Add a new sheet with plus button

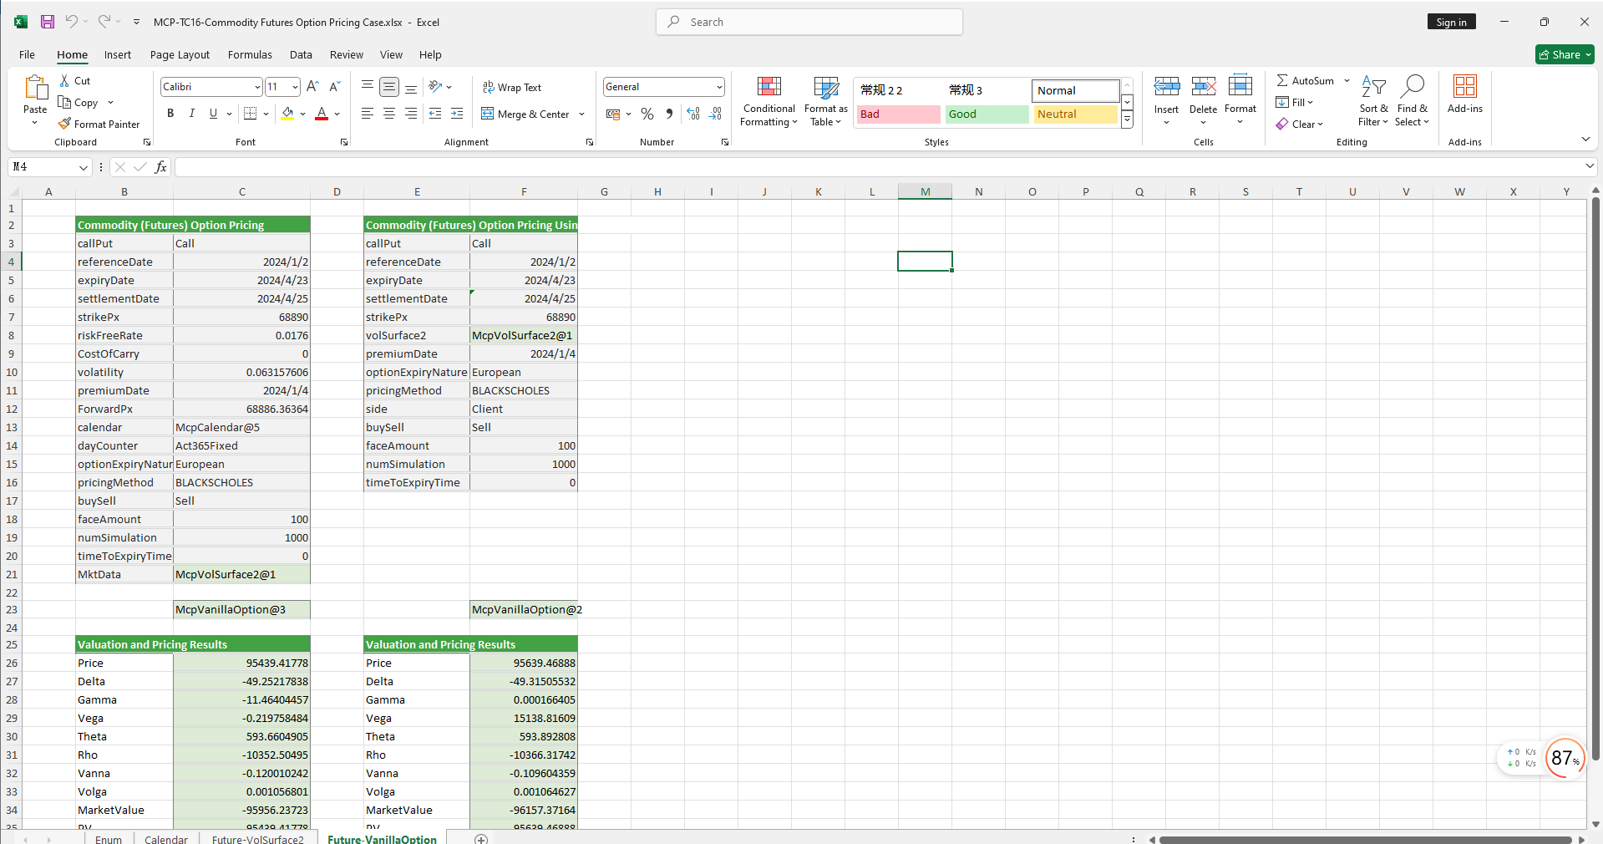click(x=481, y=838)
